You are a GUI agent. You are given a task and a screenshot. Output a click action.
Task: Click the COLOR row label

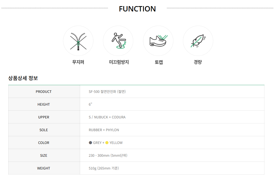(x=44, y=143)
